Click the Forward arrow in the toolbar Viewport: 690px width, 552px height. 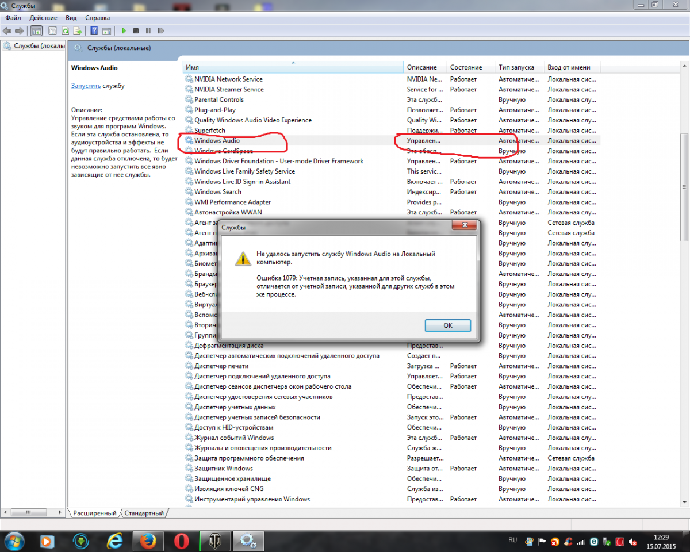coord(20,30)
